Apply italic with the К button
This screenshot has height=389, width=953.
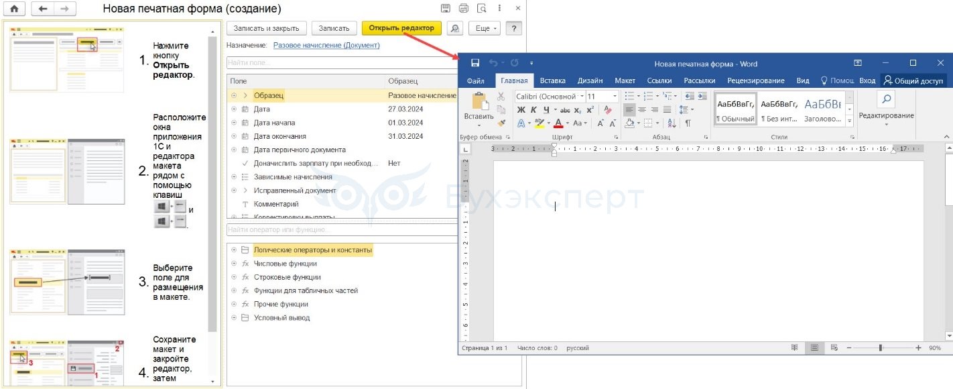pyautogui.click(x=533, y=110)
